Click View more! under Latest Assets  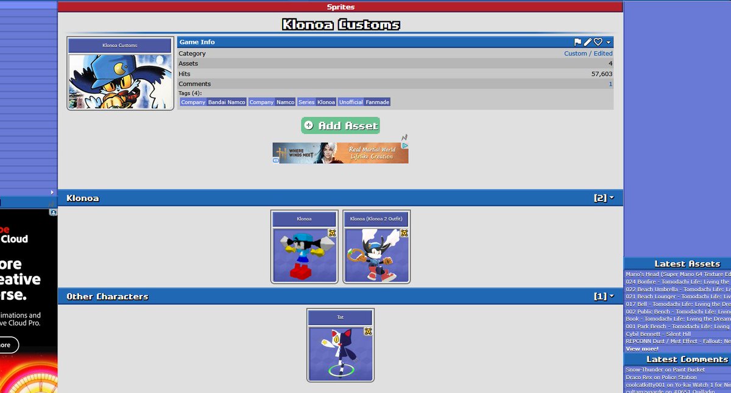[x=642, y=349]
